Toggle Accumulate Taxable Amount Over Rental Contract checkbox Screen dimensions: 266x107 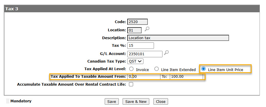tap(131, 84)
